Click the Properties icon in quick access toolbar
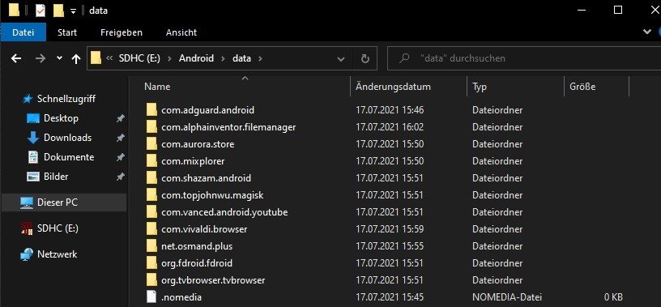 click(41, 10)
